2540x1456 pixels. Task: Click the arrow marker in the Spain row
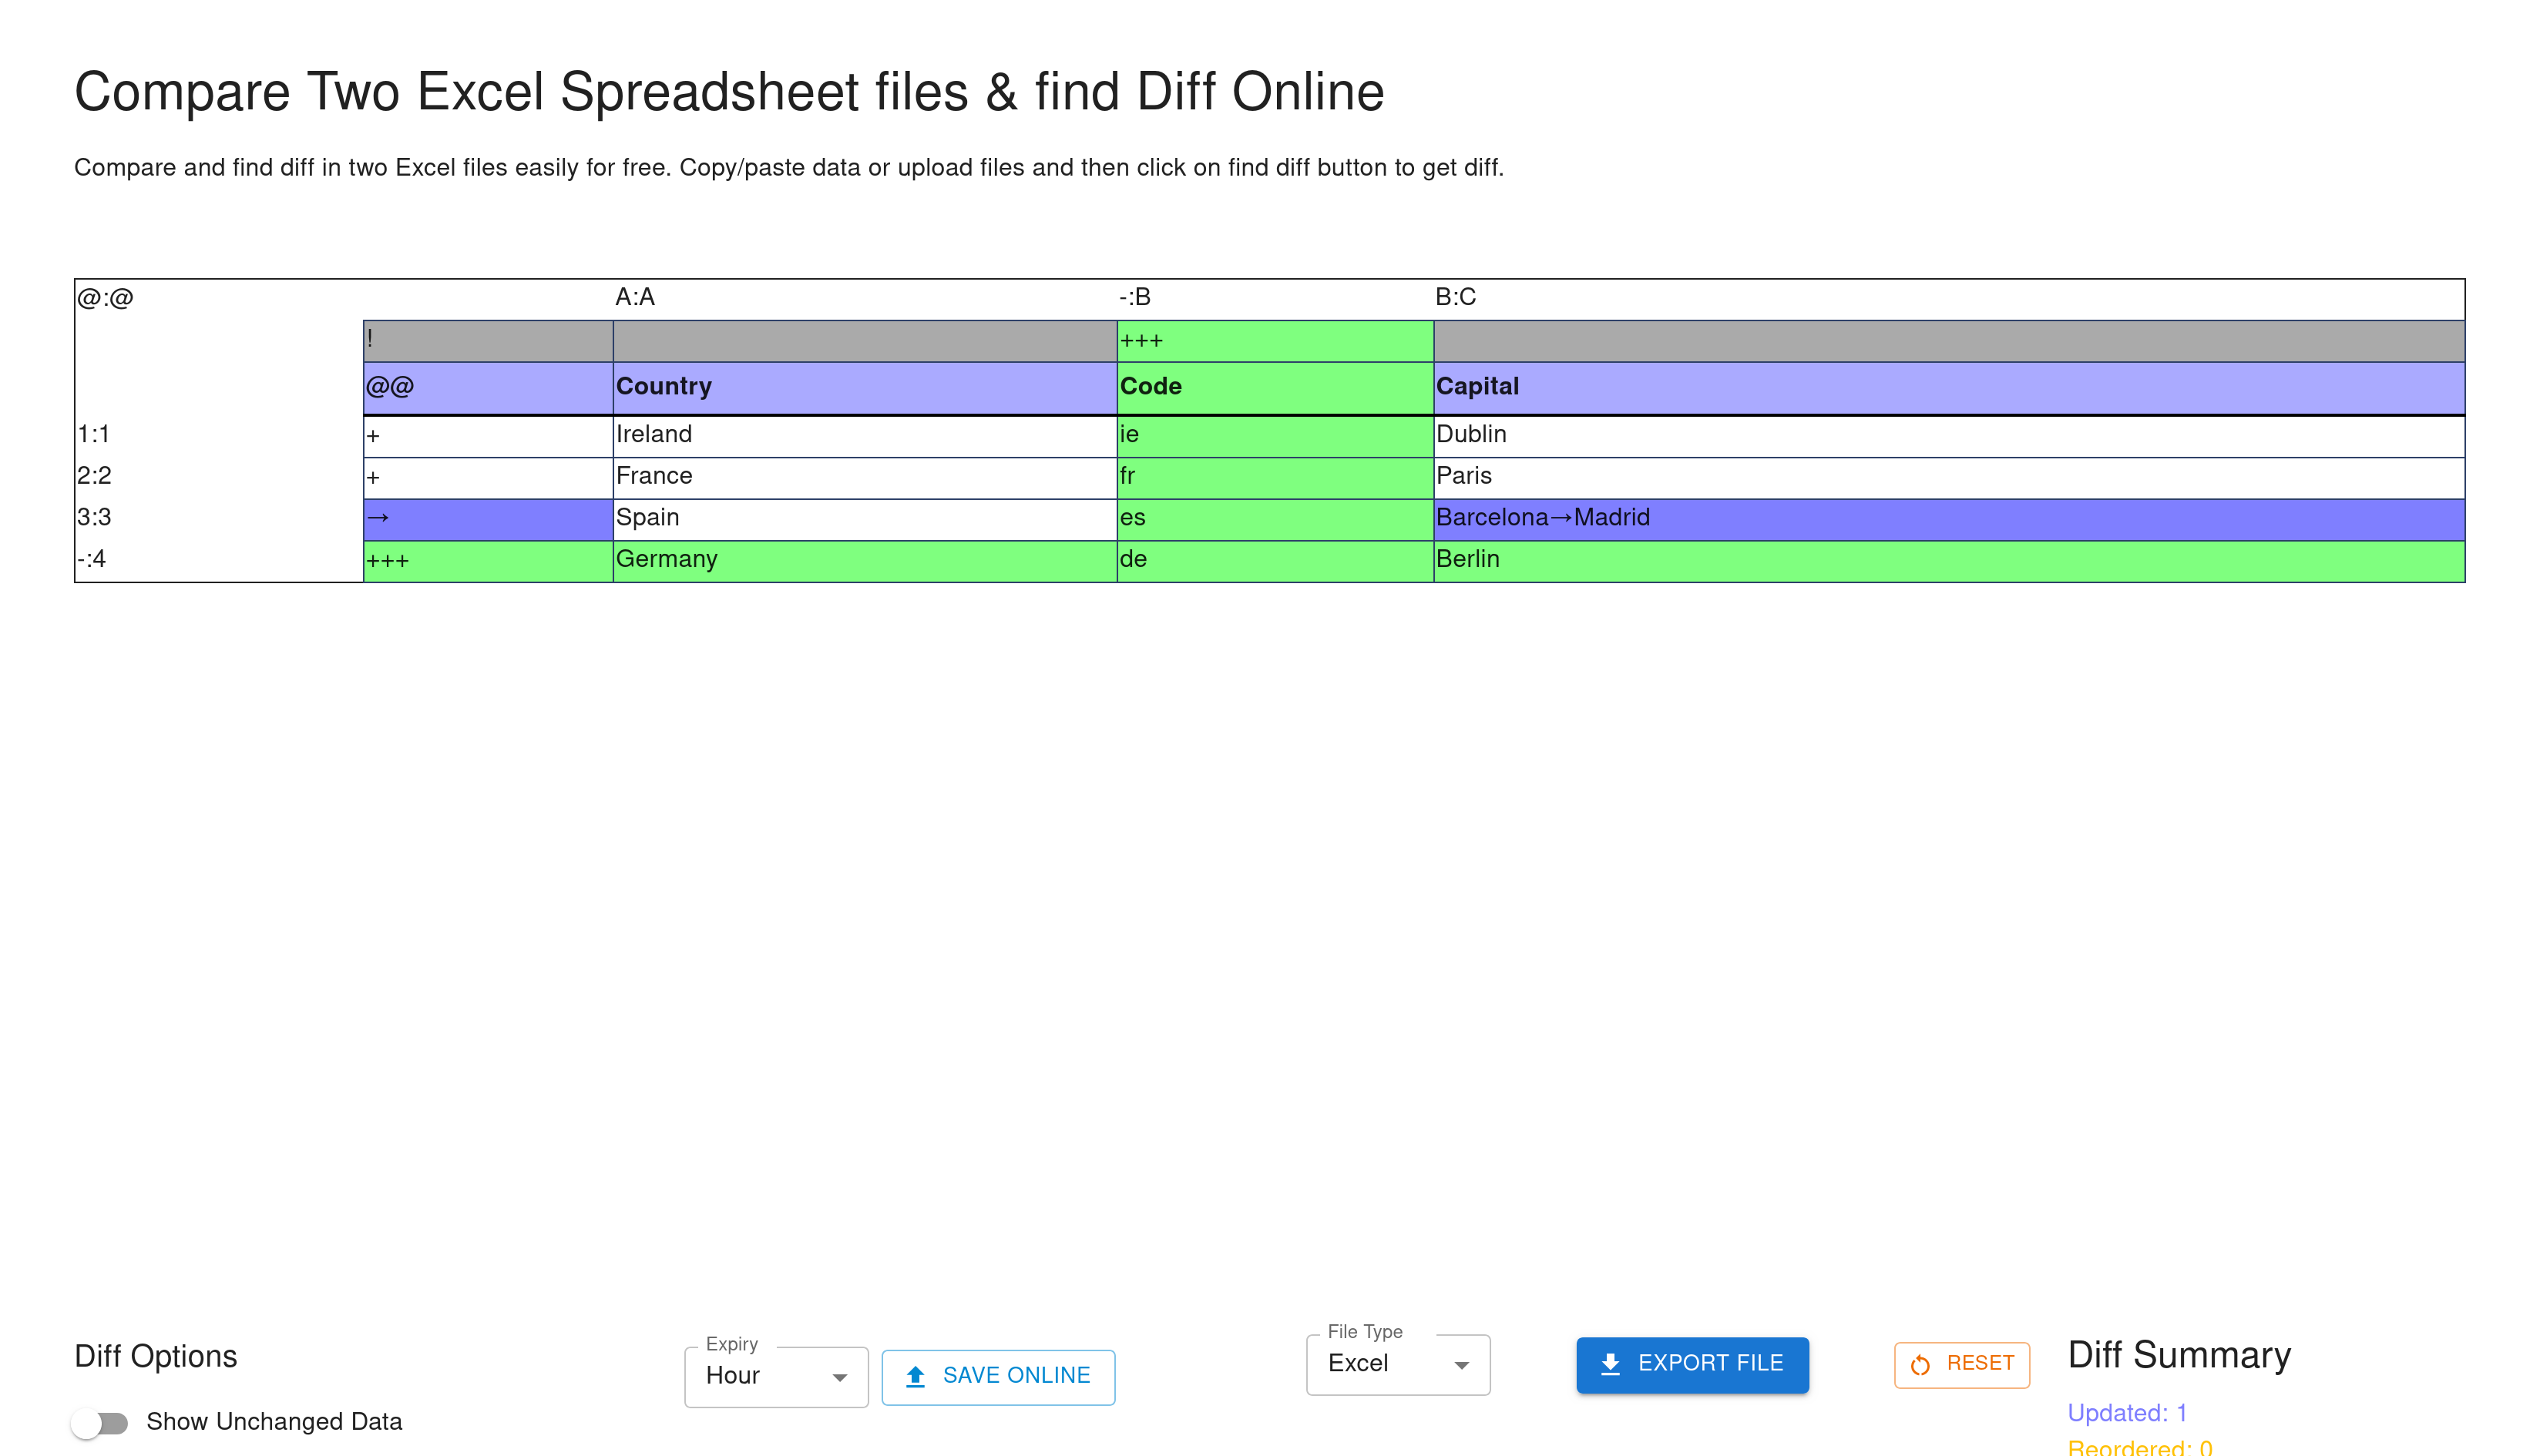pyautogui.click(x=378, y=518)
